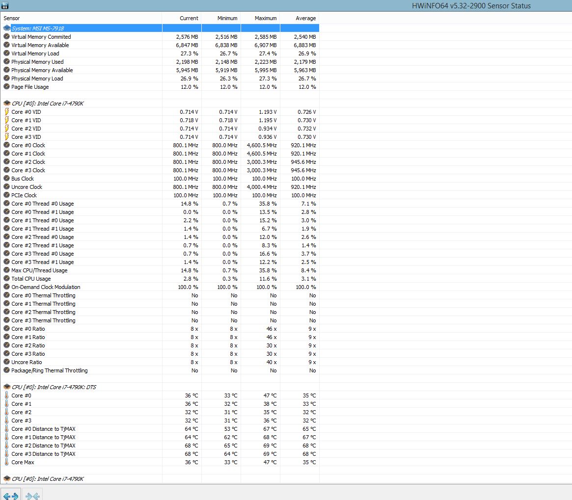Click the grey collapse-columns arrows button
Screen dimensions: 572x500
(x=32, y=496)
